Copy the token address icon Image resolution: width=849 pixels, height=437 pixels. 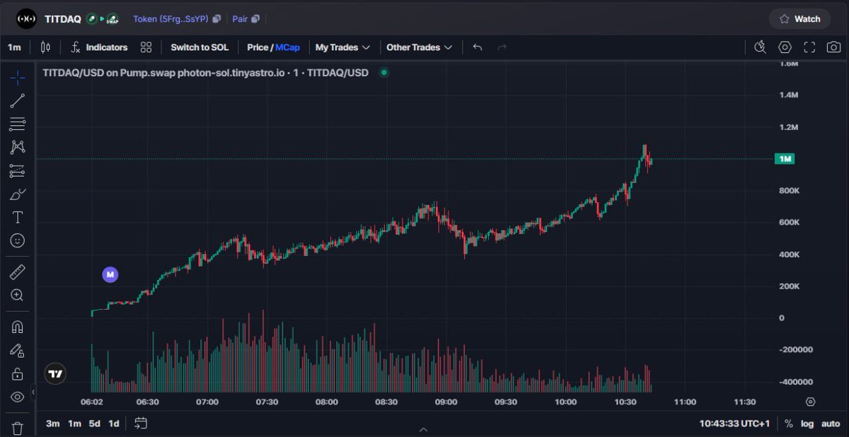coord(216,19)
